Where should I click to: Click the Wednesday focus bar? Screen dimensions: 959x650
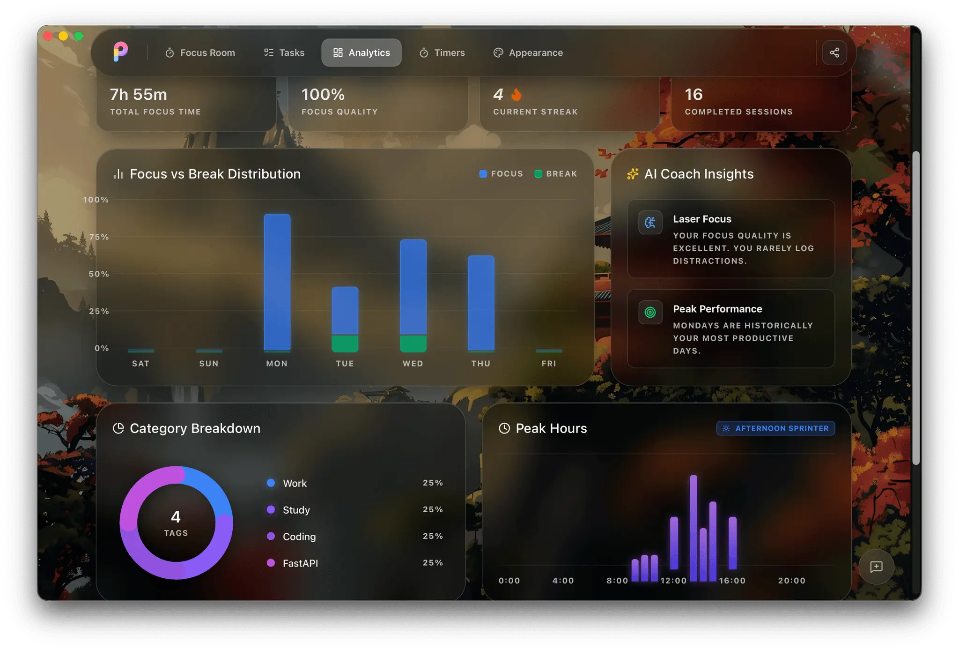(413, 287)
